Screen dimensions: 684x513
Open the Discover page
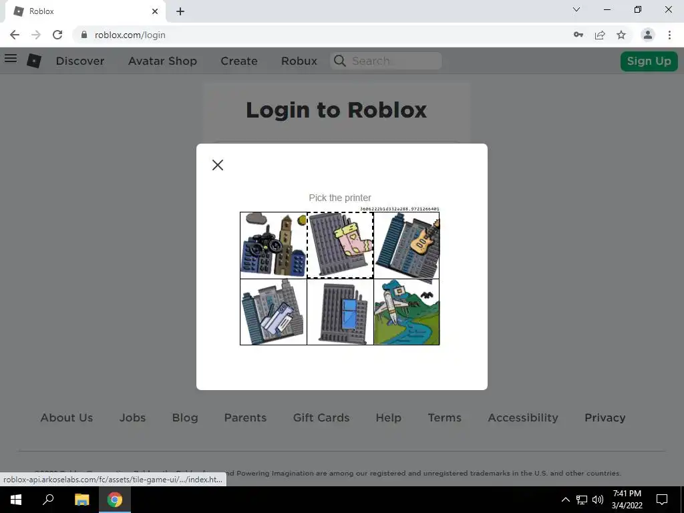80,61
